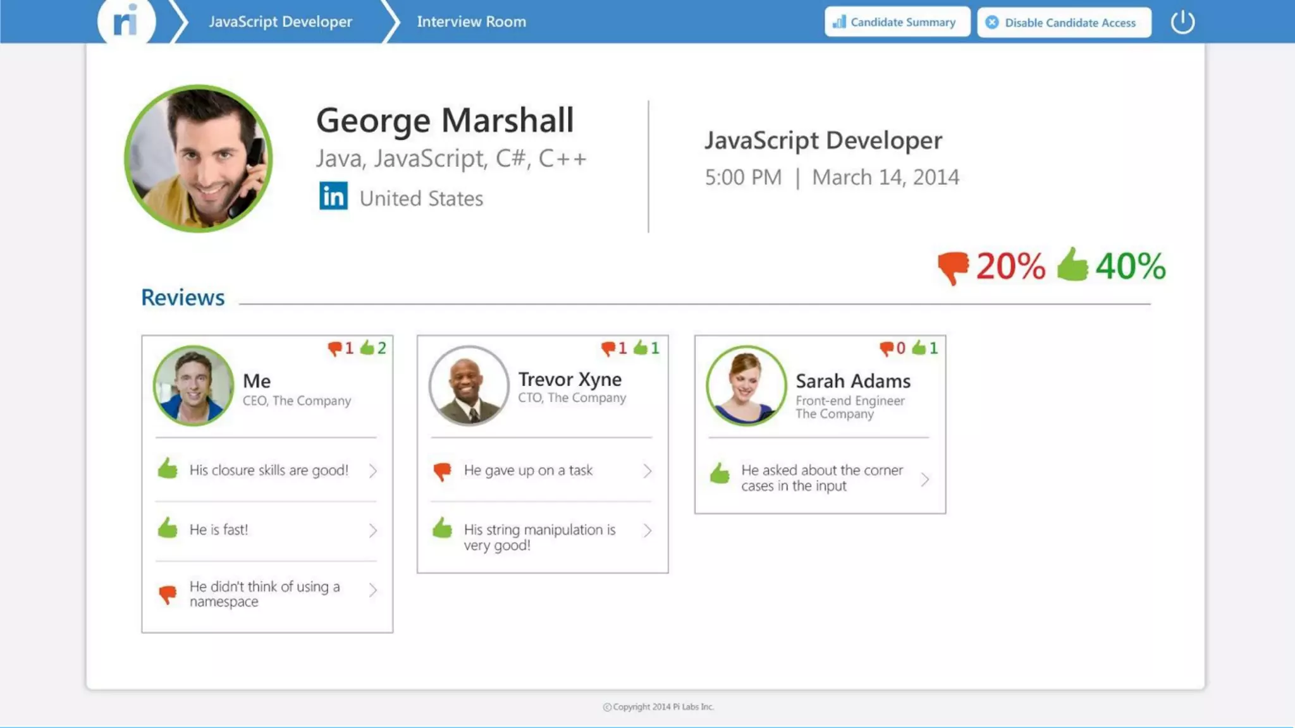Image resolution: width=1295 pixels, height=728 pixels.
Task: Click the overall 40% thumbs-up icon
Action: 1072,264
